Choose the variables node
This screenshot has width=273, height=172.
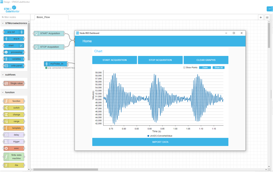(14, 59)
